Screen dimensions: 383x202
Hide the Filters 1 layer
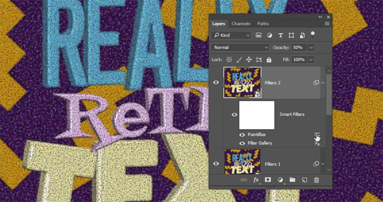click(216, 164)
